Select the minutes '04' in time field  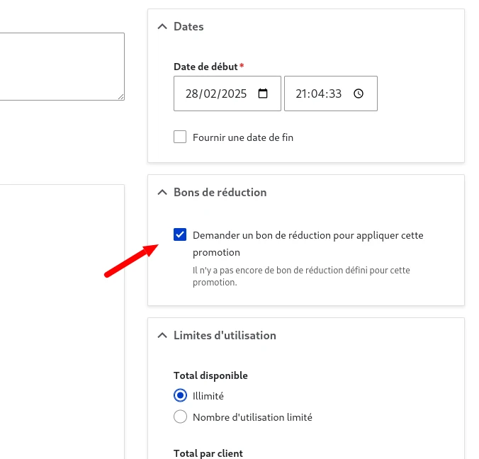click(x=318, y=93)
